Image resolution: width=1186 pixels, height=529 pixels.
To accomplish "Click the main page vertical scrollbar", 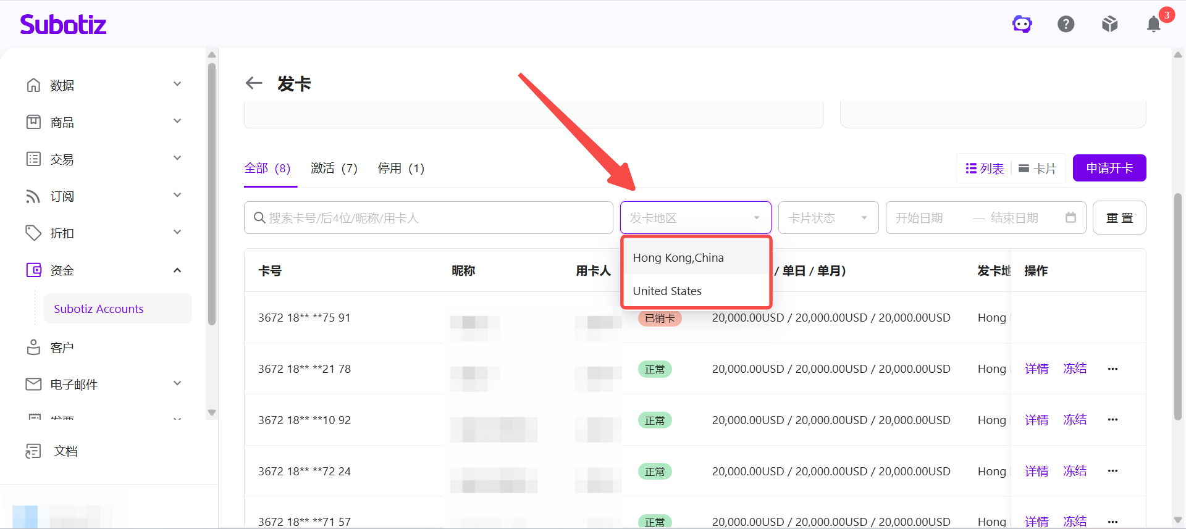I will [x=1178, y=307].
